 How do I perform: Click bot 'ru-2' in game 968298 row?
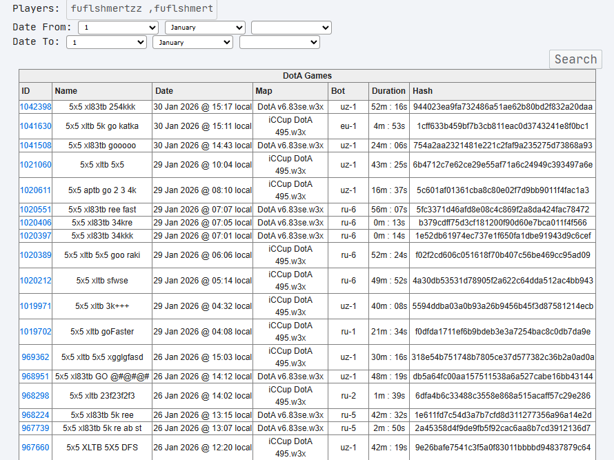(x=348, y=396)
